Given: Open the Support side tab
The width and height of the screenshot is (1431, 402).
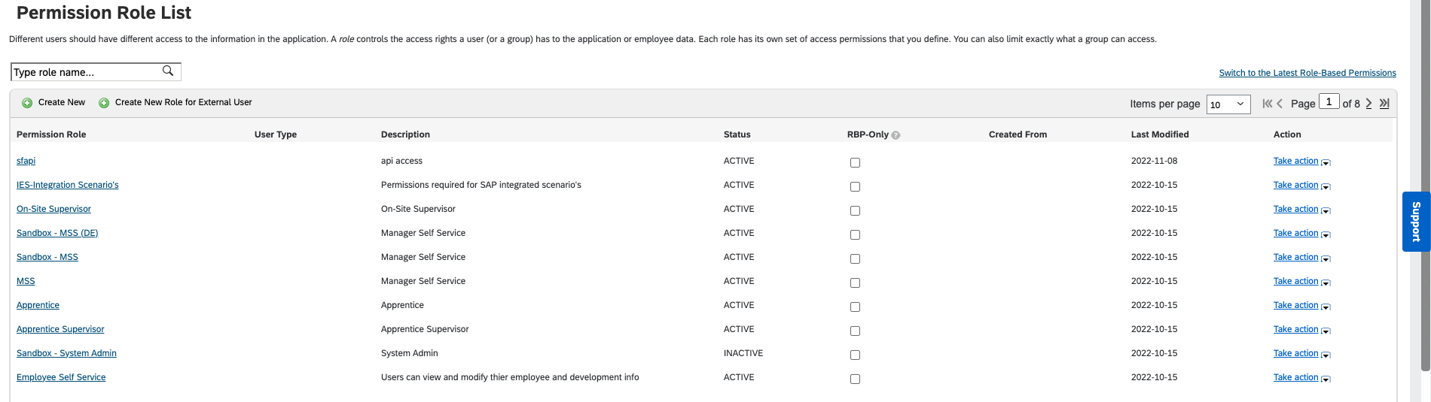Looking at the screenshot, I should (x=1416, y=222).
